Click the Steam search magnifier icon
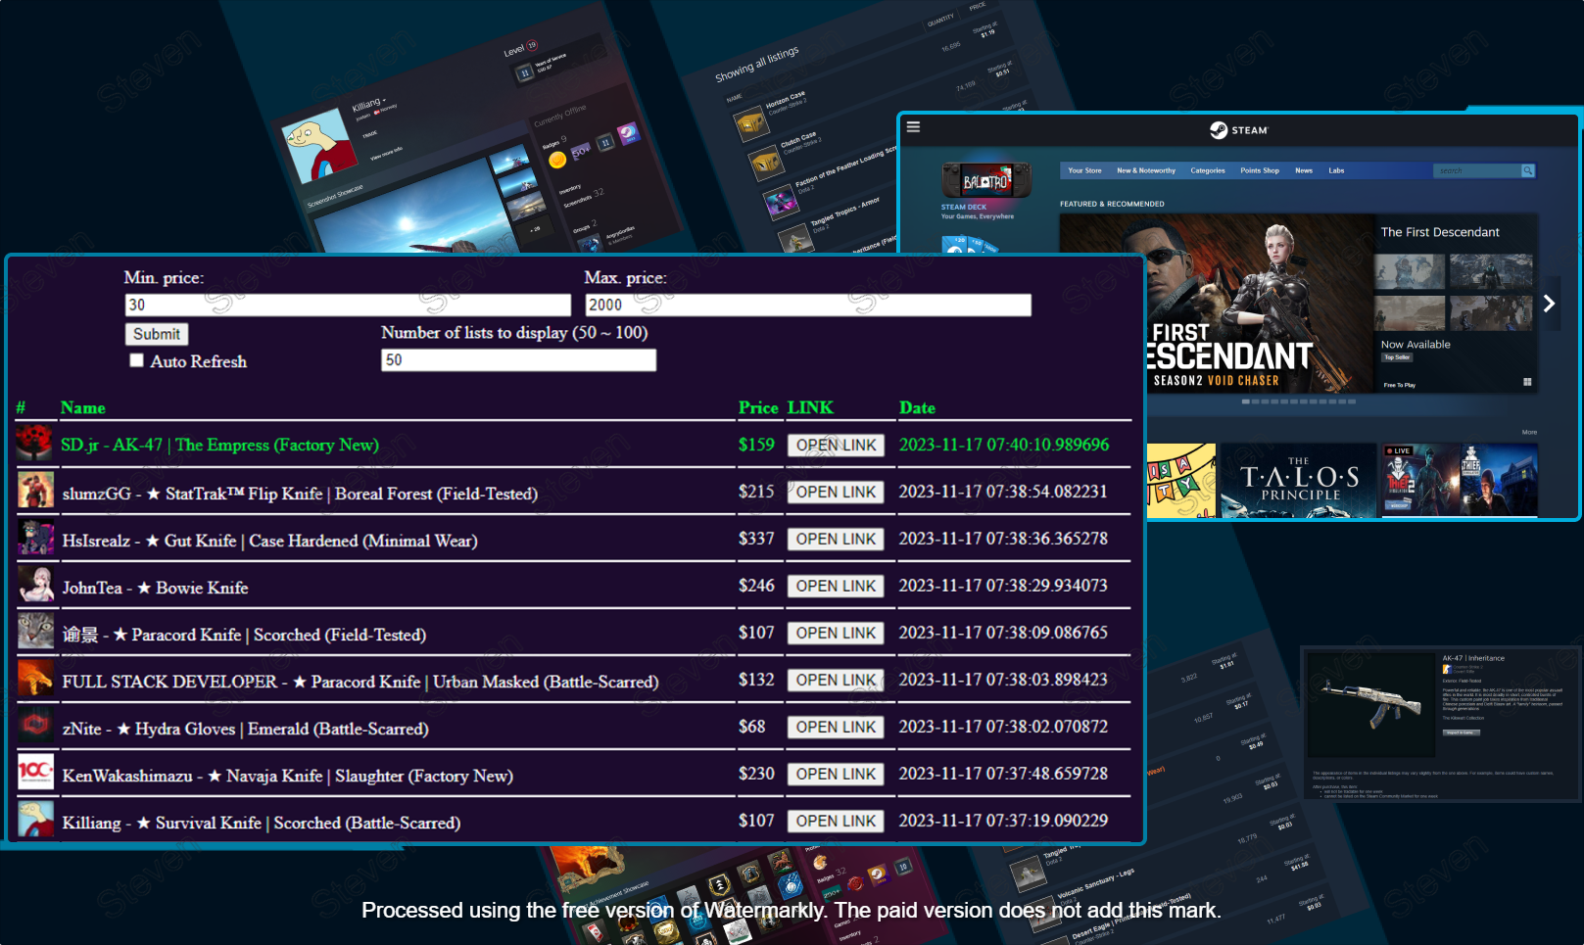Image resolution: width=1584 pixels, height=945 pixels. click(1527, 170)
